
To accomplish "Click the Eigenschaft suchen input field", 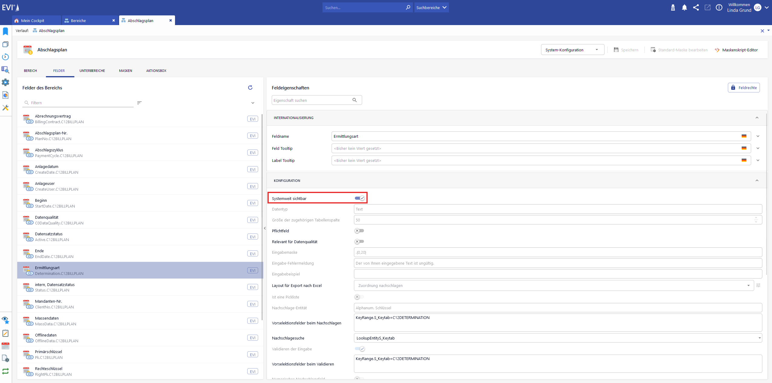I will coord(311,100).
